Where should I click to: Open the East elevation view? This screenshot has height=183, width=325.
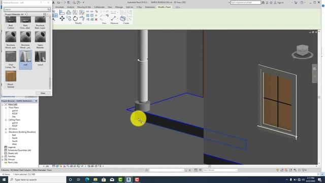pos(14,135)
